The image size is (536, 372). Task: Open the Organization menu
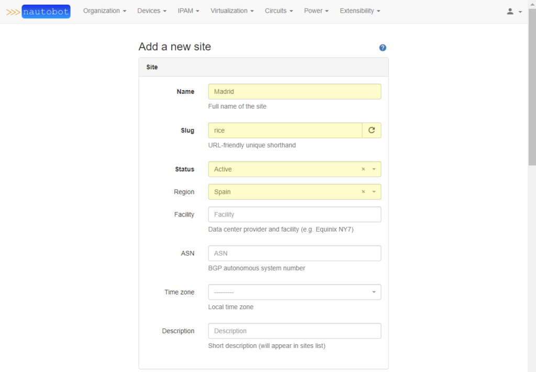[x=105, y=11]
